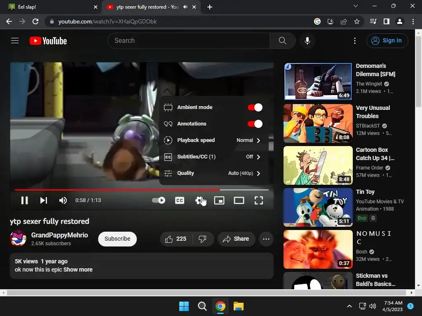
Task: Bookmark this page with star
Action: (357, 21)
